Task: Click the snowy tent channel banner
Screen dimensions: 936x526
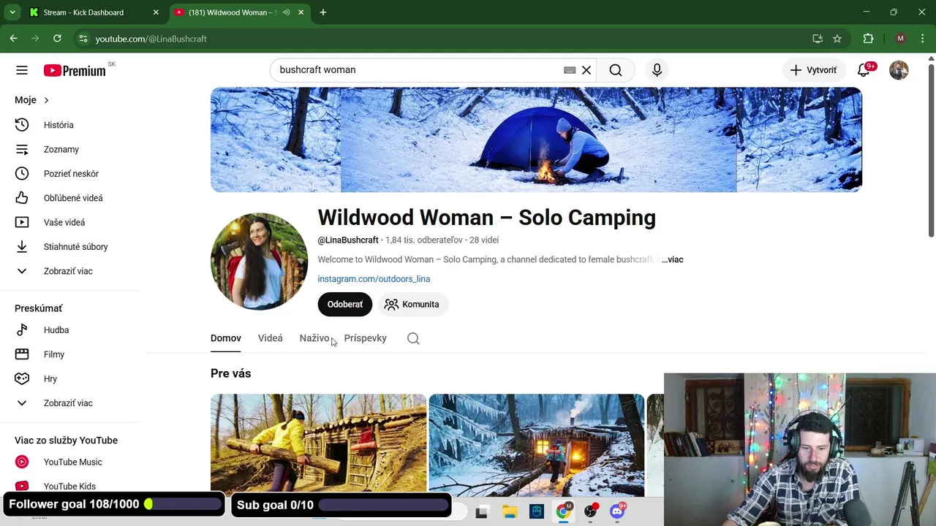Action: coord(536,140)
